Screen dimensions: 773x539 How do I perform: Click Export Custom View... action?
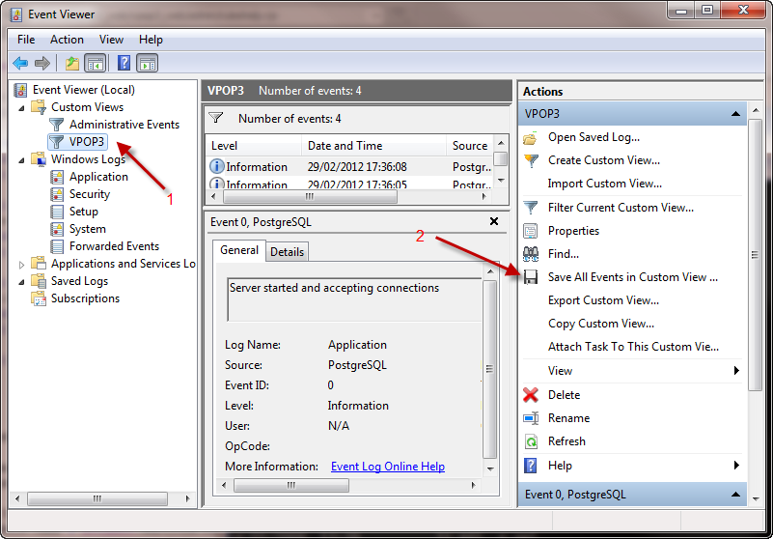[603, 300]
